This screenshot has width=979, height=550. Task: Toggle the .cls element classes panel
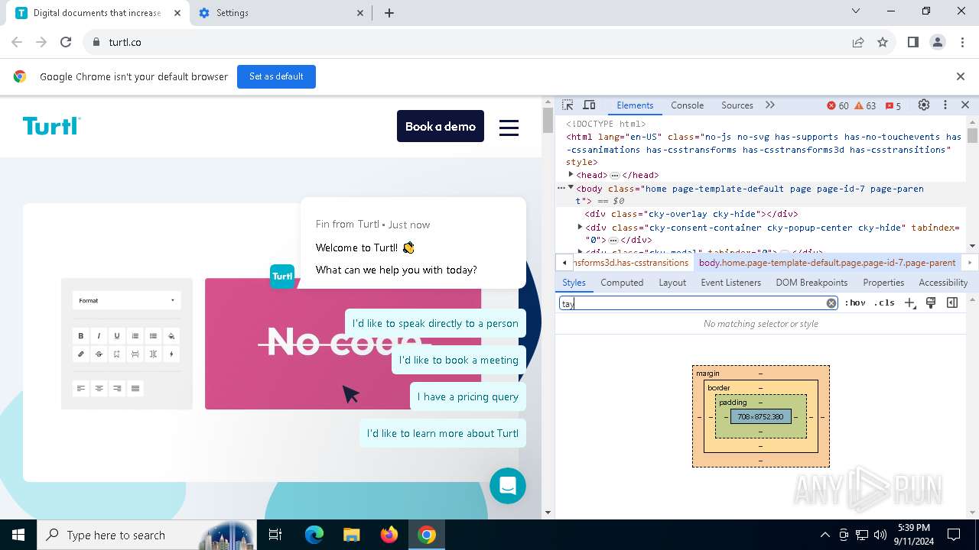[884, 303]
